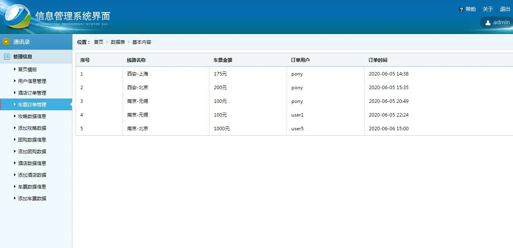This screenshot has height=248, width=513.
Task: Click the 订单用户 column header
Action: 300,60
